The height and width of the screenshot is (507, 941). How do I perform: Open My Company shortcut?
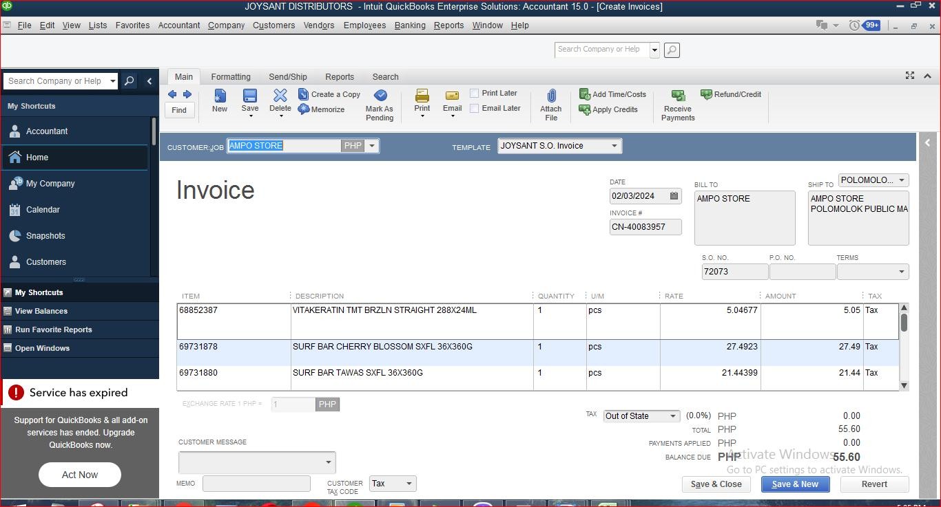click(x=75, y=184)
